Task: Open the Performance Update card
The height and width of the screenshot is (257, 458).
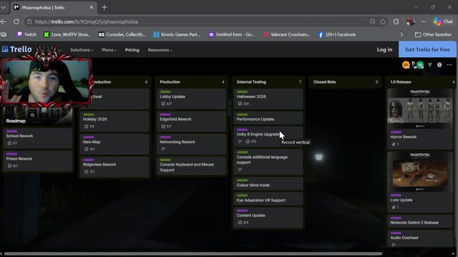Action: pyautogui.click(x=268, y=118)
